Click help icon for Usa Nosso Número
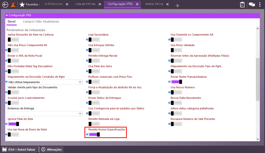 [170, 92]
